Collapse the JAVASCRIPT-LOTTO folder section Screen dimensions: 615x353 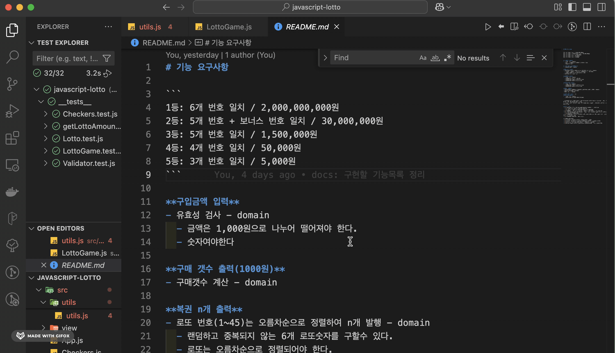(31, 278)
